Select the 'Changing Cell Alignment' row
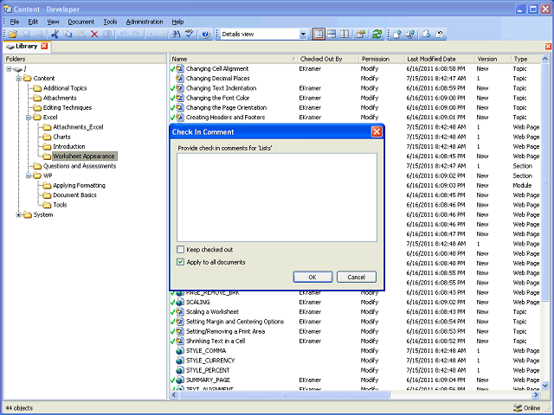The image size is (554, 415). [x=355, y=69]
